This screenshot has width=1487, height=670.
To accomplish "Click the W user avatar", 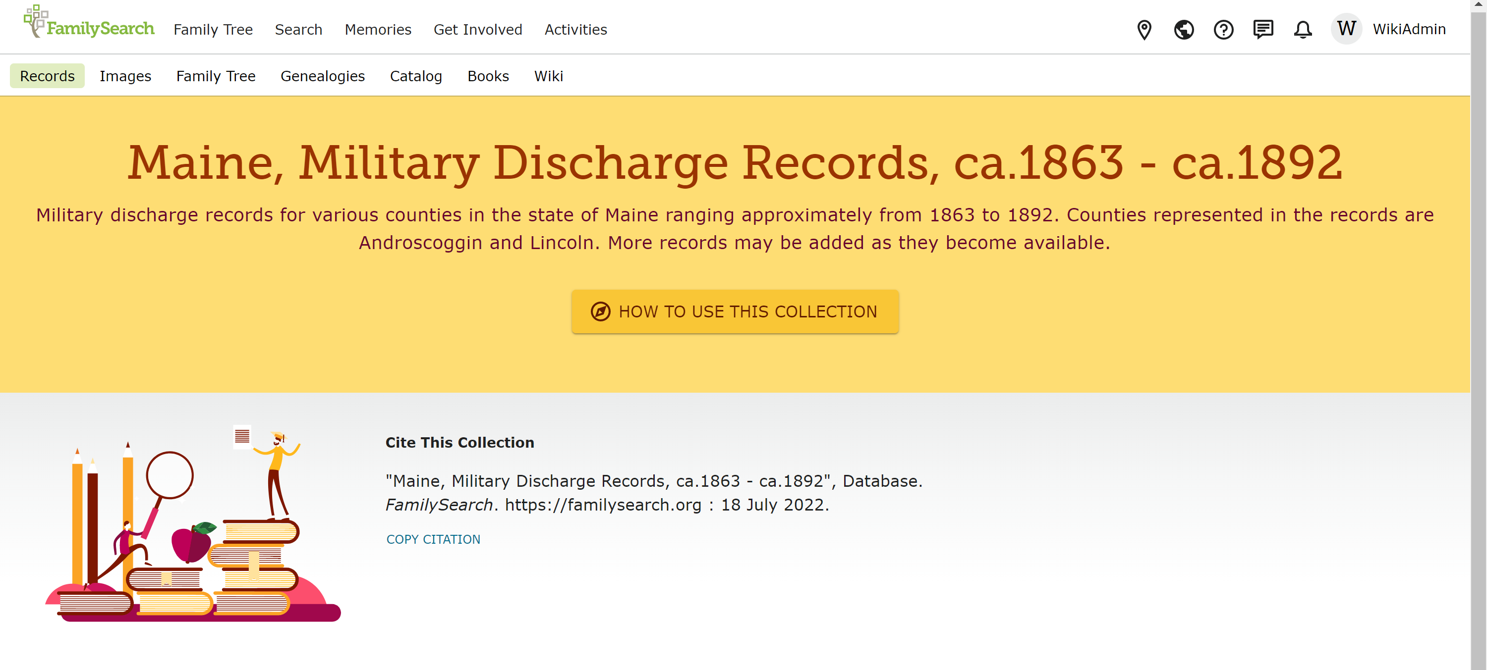I will (x=1346, y=29).
